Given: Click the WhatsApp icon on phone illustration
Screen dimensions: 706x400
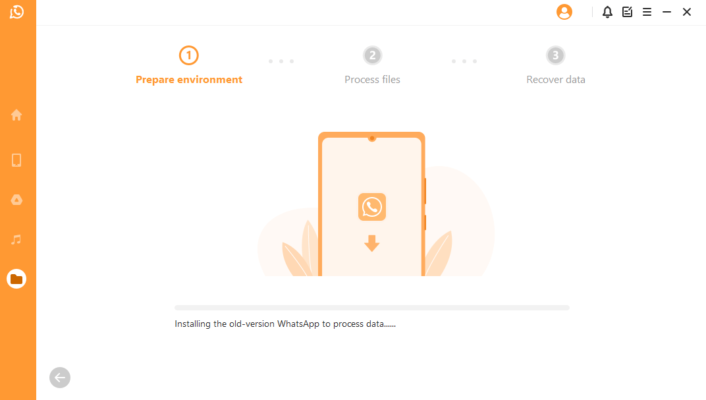Looking at the screenshot, I should [x=372, y=207].
